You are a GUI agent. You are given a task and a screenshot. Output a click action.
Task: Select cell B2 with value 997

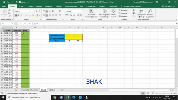click(x=17, y=33)
